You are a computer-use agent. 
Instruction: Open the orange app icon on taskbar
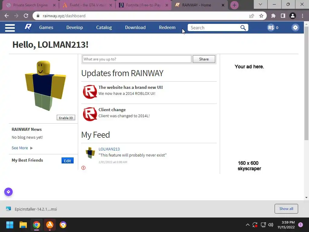pyautogui.click(x=50, y=225)
